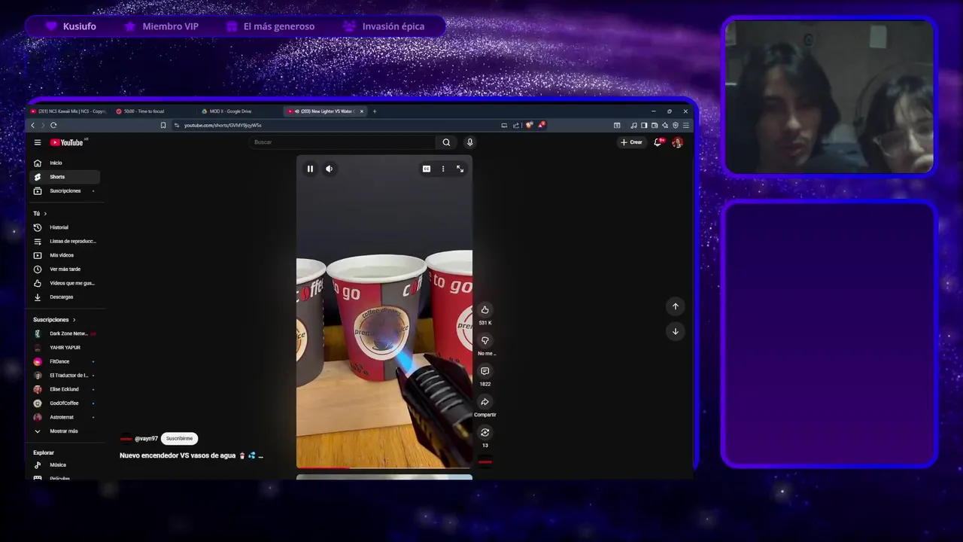This screenshot has width=963, height=542.
Task: Click the browser back arrow
Action: (32, 125)
